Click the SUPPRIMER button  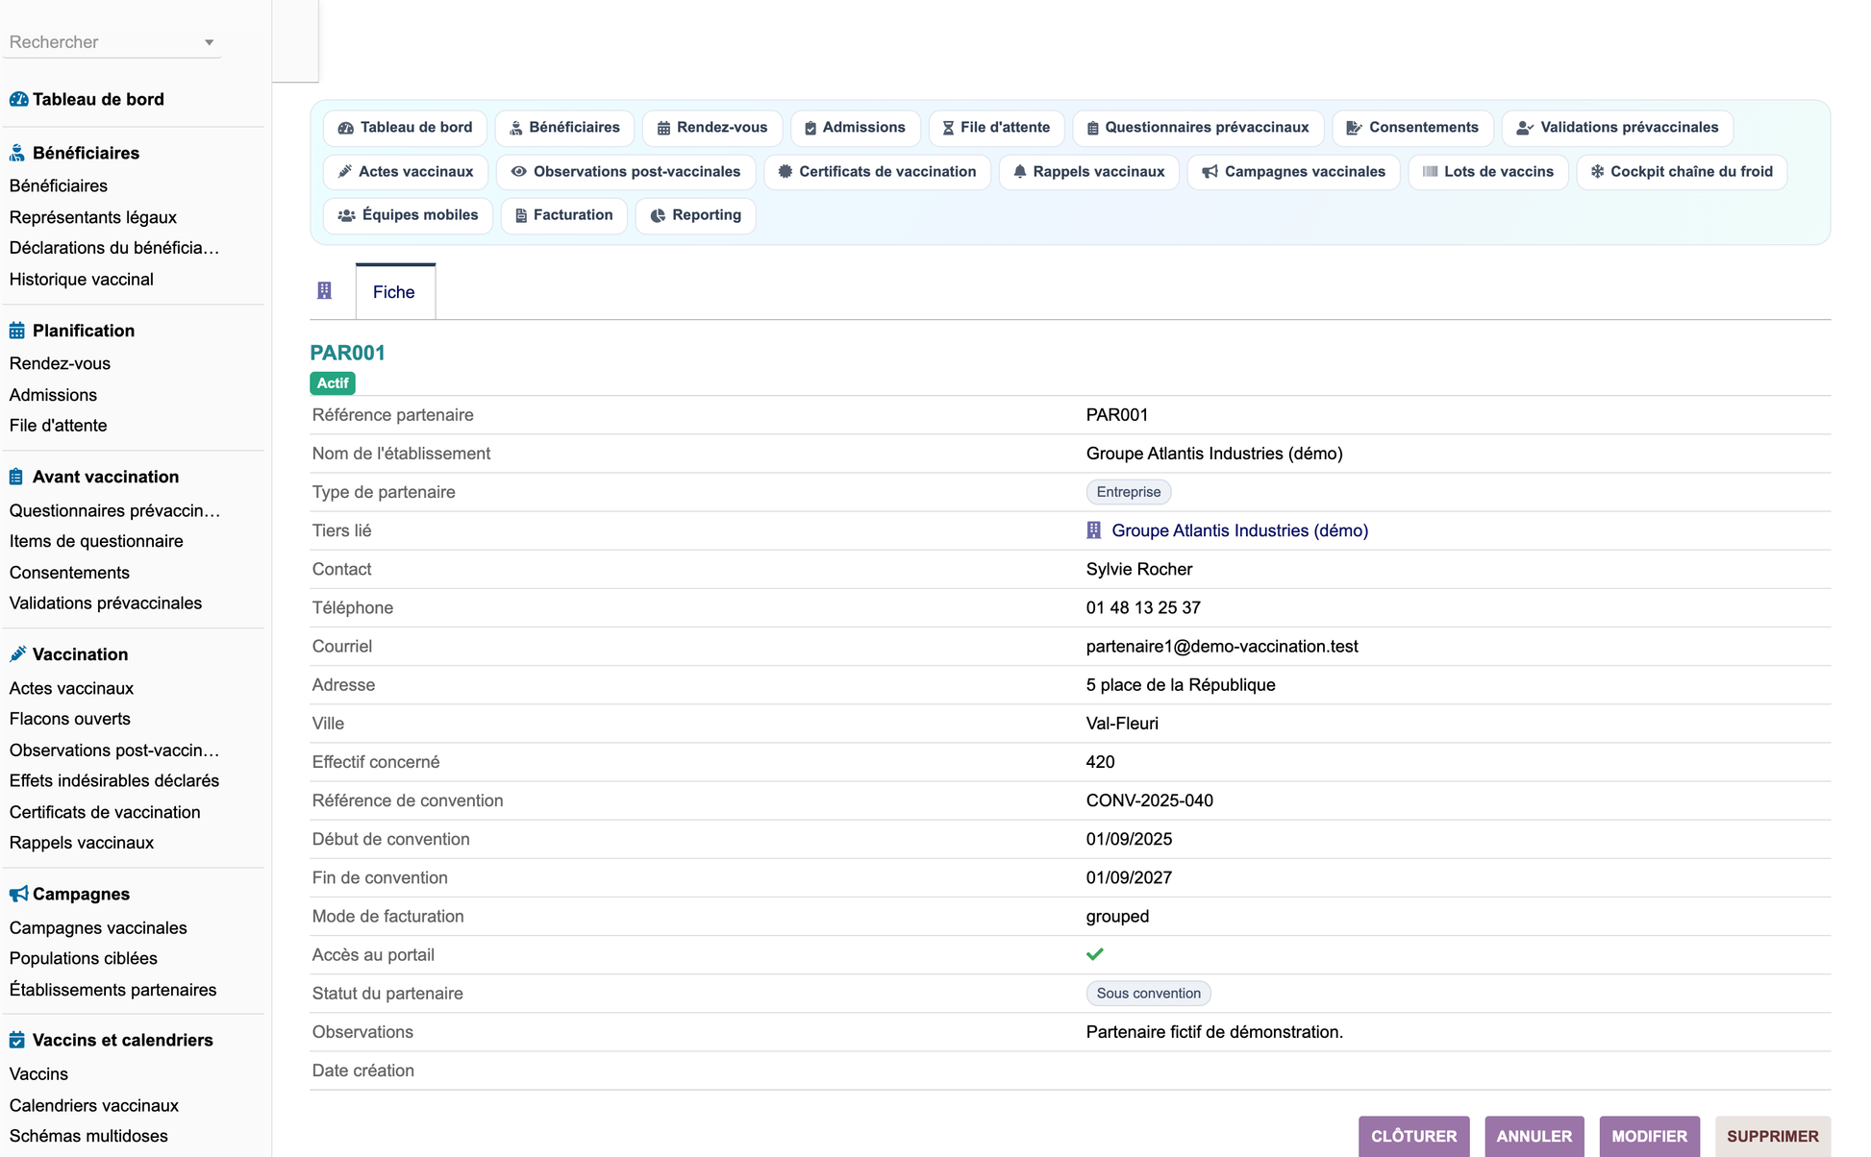[x=1773, y=1136]
